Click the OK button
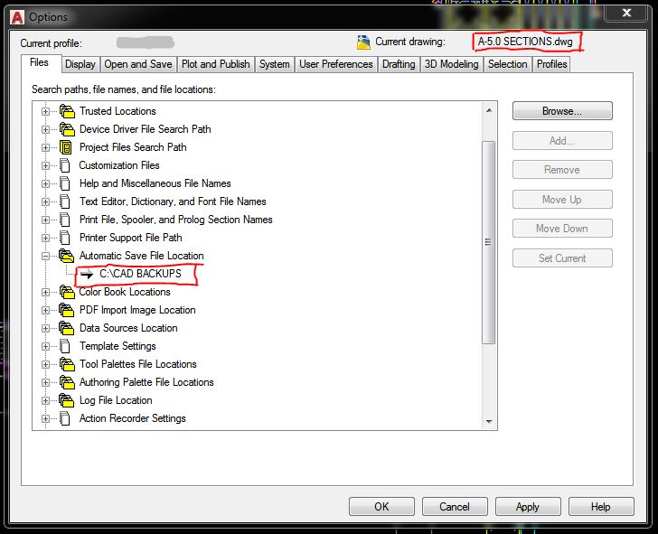 (x=381, y=507)
